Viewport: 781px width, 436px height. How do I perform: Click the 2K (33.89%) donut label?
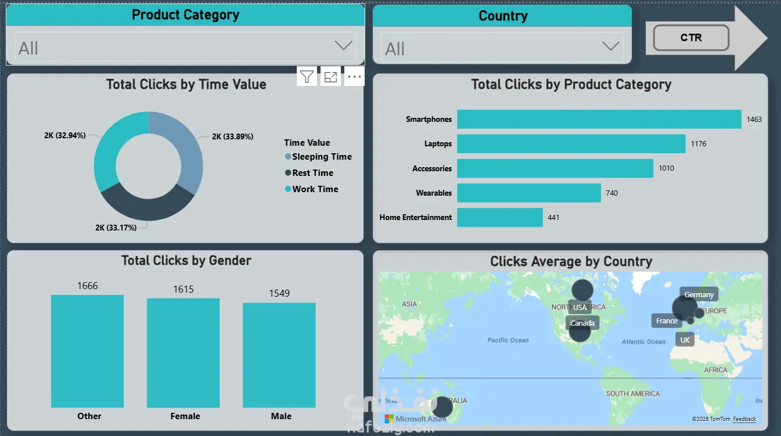click(x=232, y=137)
